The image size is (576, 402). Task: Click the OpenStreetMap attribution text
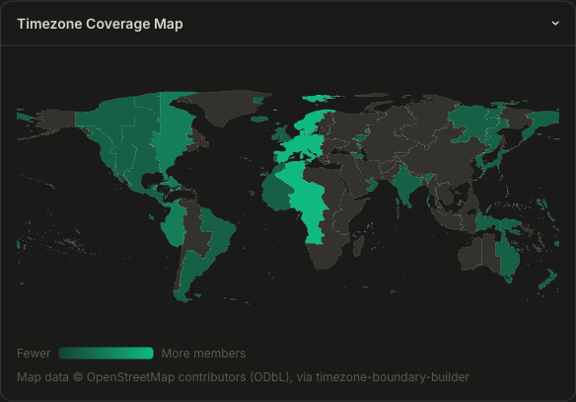pos(244,377)
